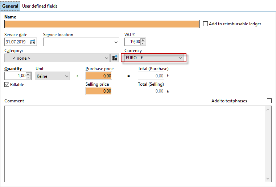The width and height of the screenshot is (276, 187).
Task: Select the General tab
Action: pyautogui.click(x=10, y=6)
